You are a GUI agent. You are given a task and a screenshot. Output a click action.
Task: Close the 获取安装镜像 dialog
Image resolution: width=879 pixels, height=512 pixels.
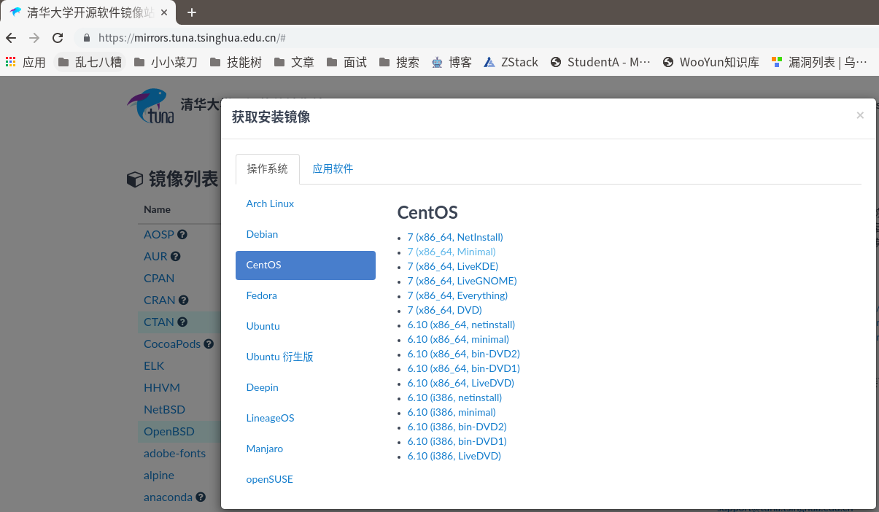860,115
